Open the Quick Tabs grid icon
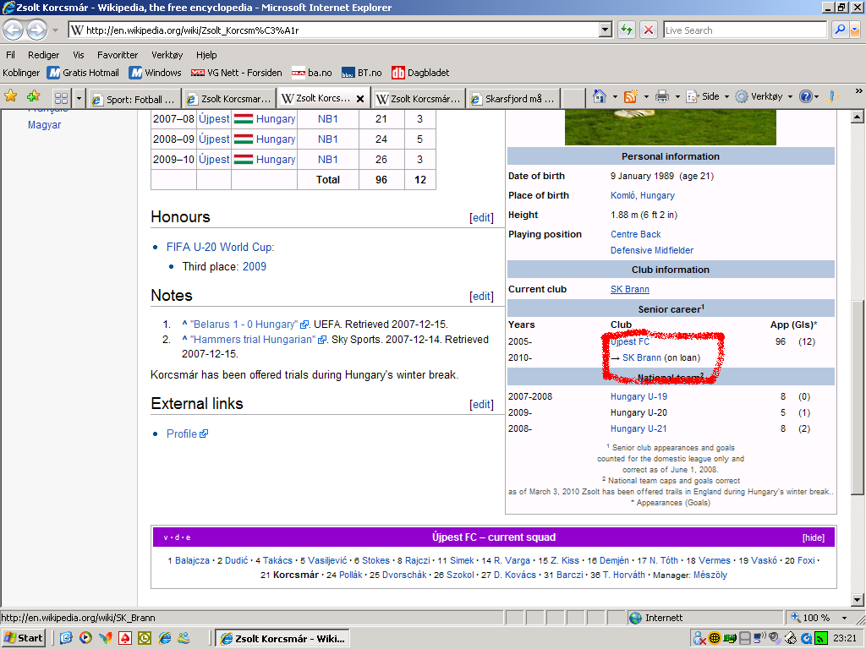The image size is (866, 649). click(61, 98)
